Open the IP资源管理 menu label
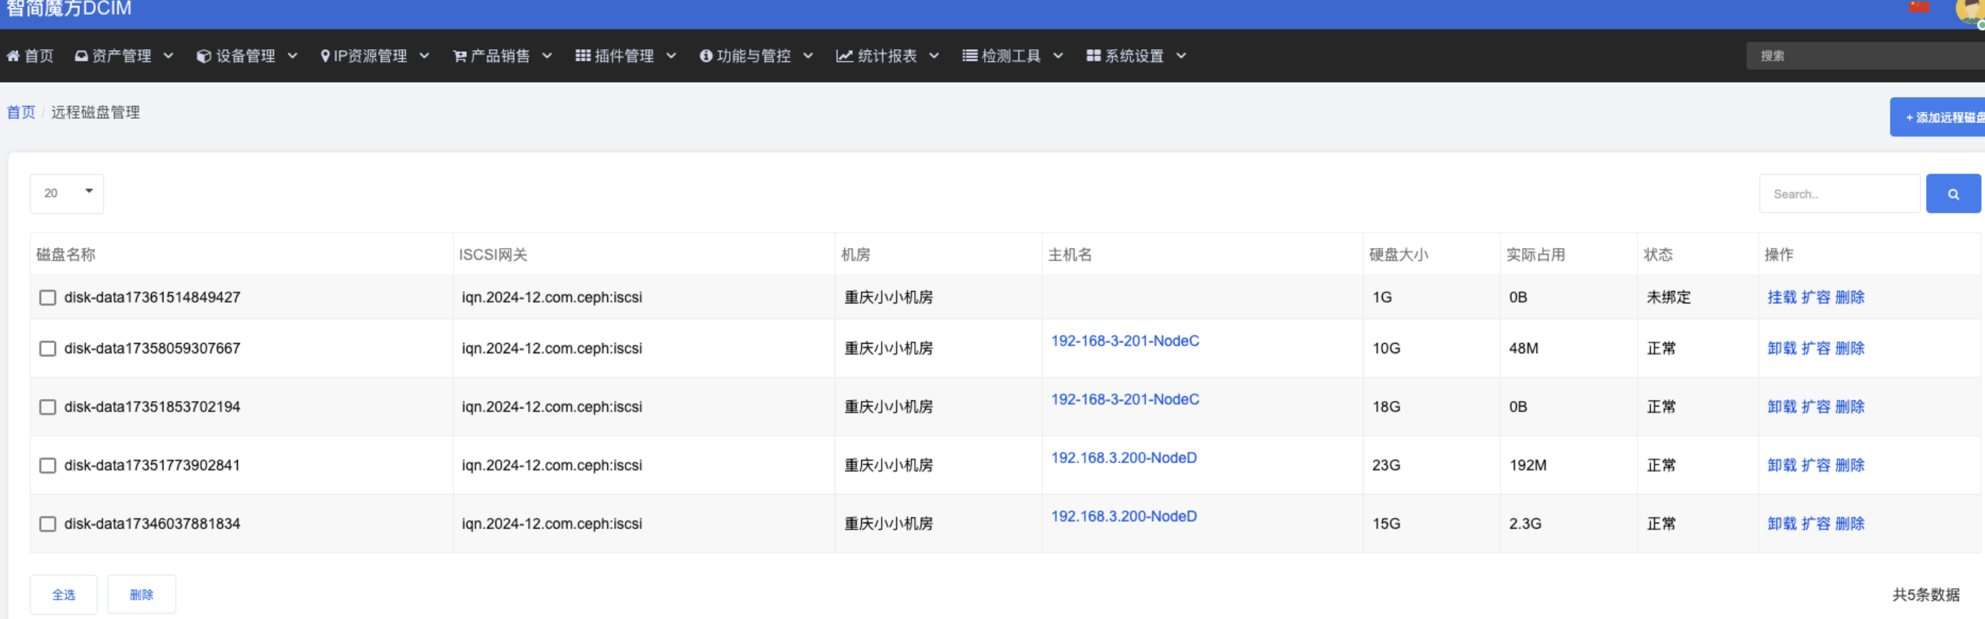1985x619 pixels. tap(370, 56)
